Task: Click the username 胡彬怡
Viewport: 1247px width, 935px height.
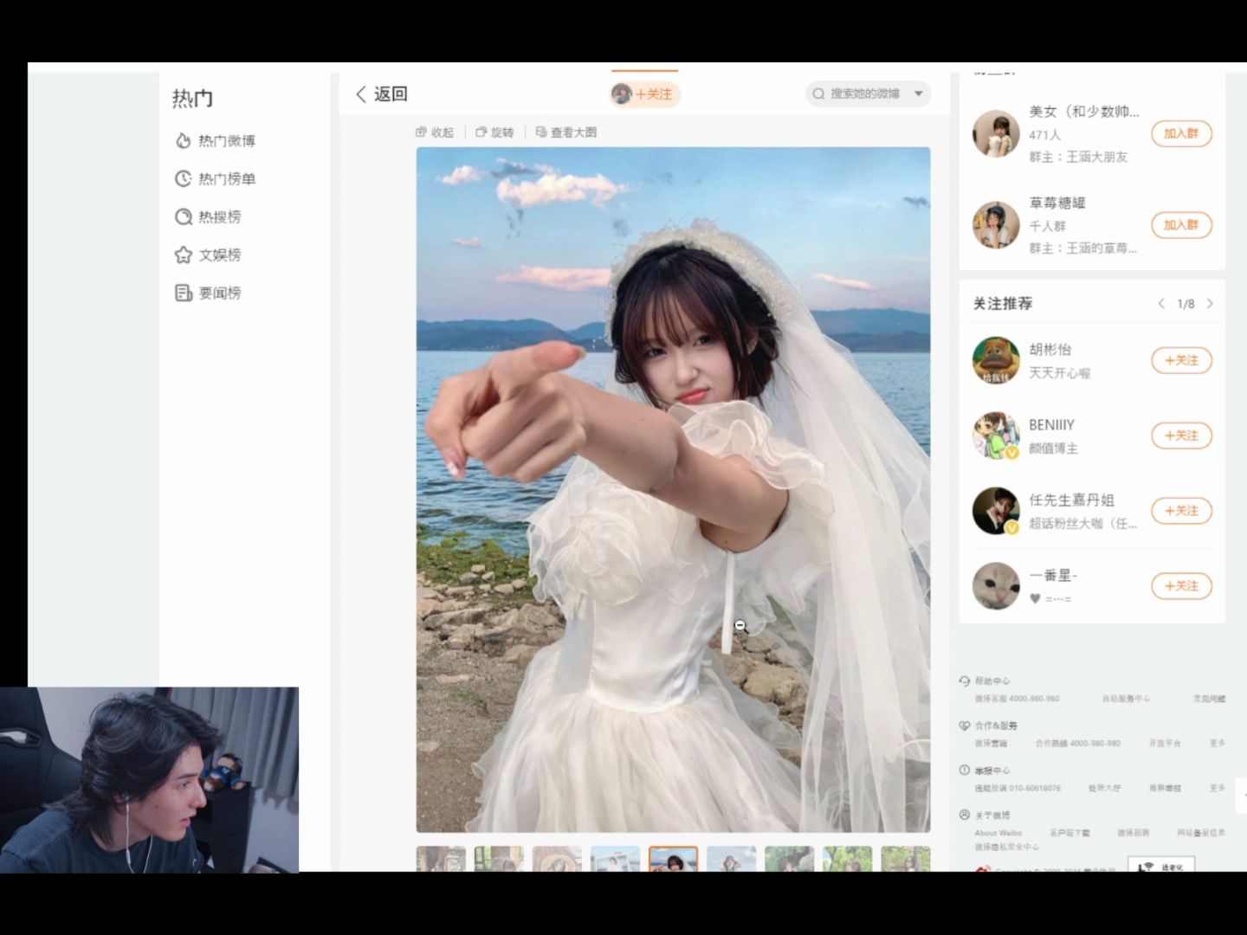Action: [x=1050, y=350]
